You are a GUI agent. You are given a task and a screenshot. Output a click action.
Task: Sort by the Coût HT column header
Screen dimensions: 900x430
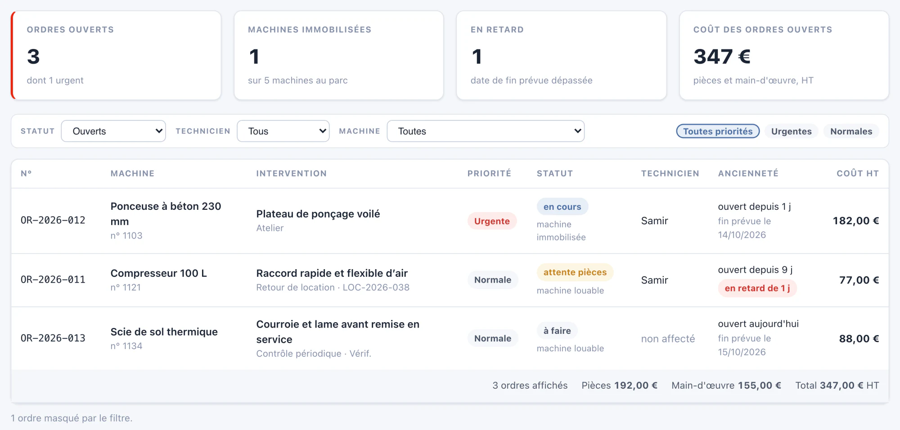pyautogui.click(x=858, y=173)
